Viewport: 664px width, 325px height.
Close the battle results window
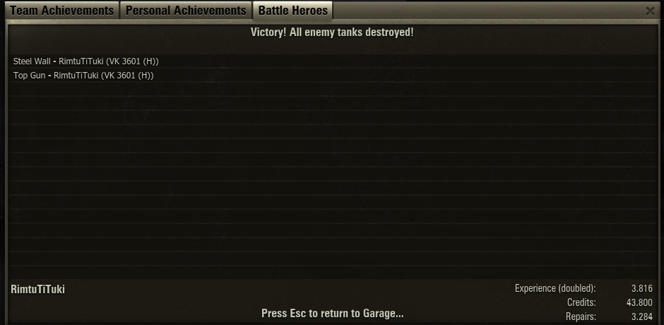(650, 11)
